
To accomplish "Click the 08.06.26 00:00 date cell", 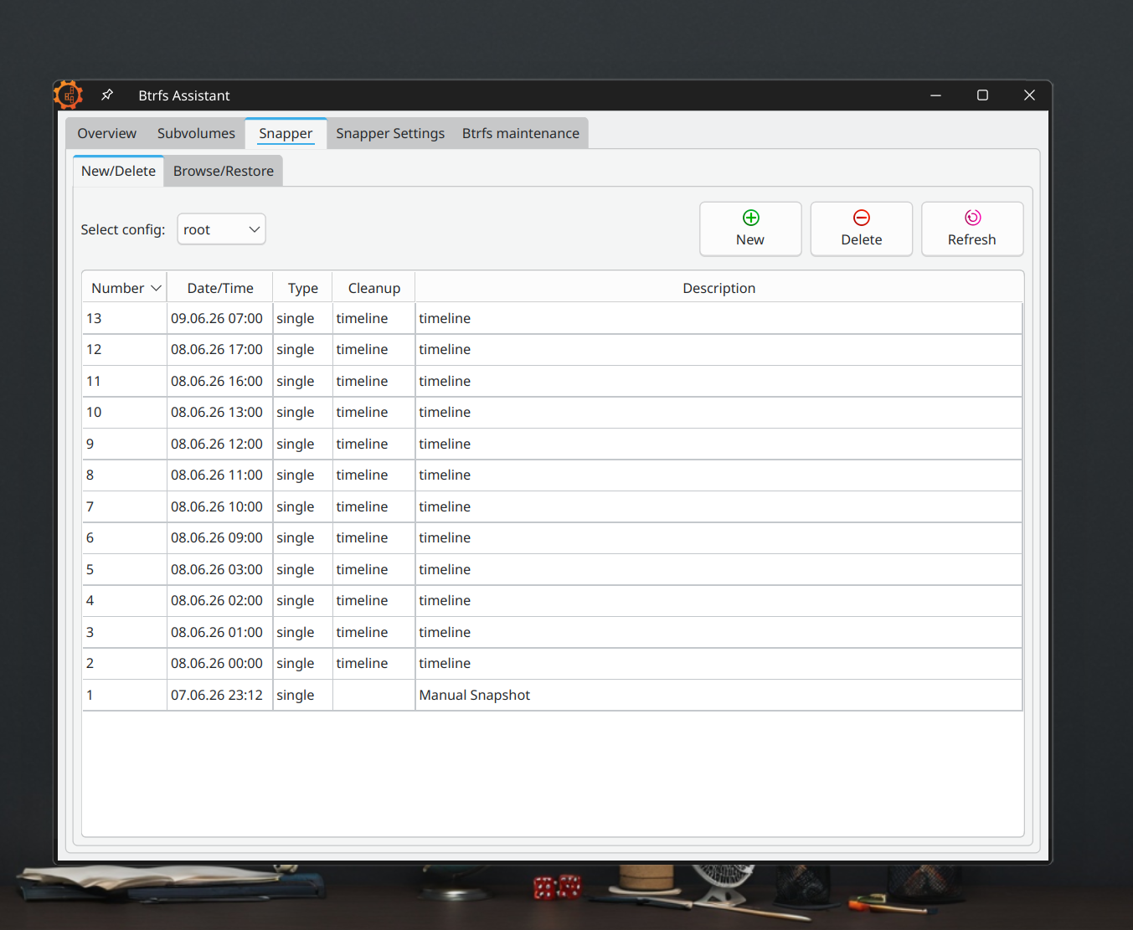I will (x=220, y=663).
